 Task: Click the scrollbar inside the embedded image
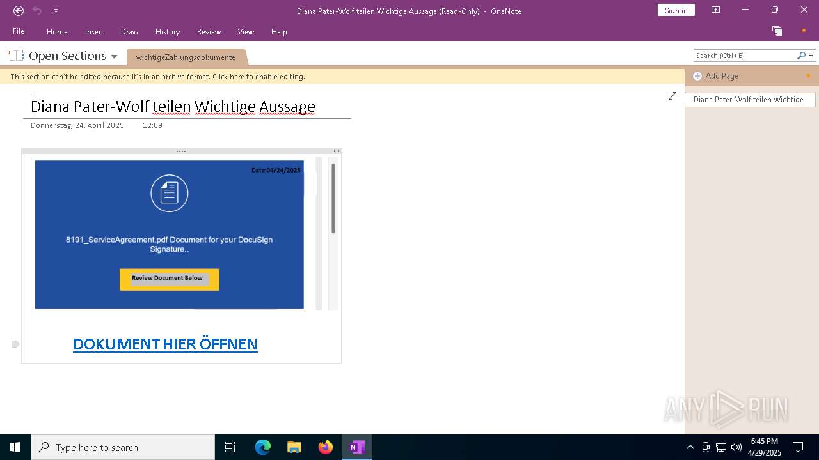(x=333, y=199)
